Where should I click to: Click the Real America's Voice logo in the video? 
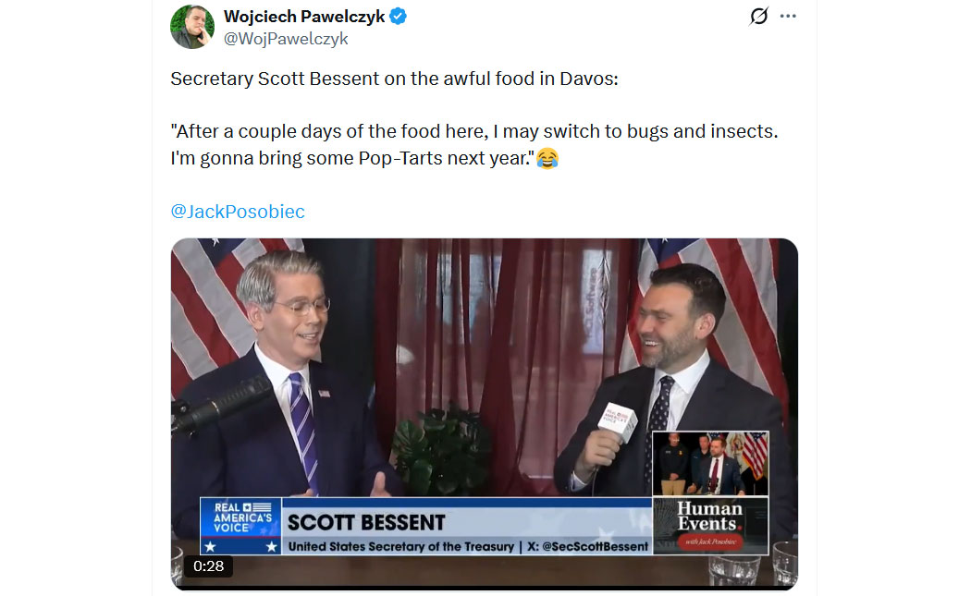[241, 526]
